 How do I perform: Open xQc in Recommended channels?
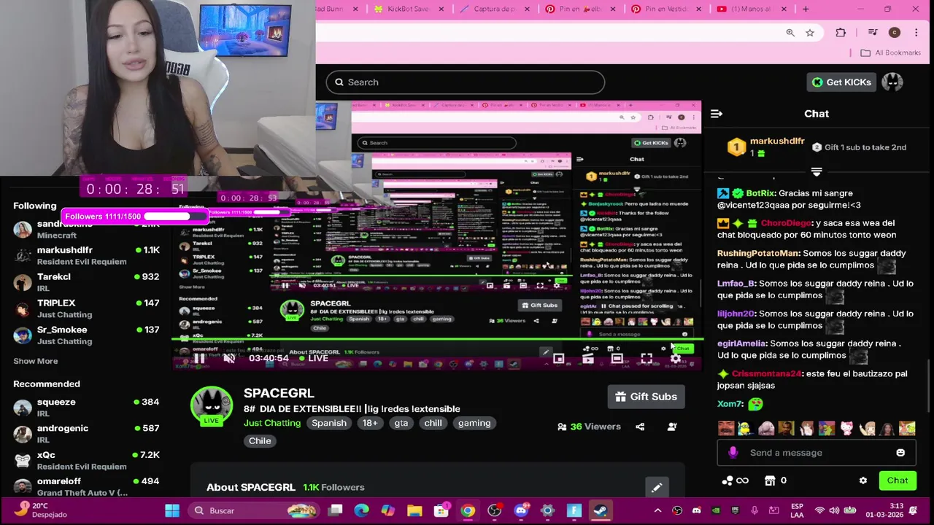86,460
